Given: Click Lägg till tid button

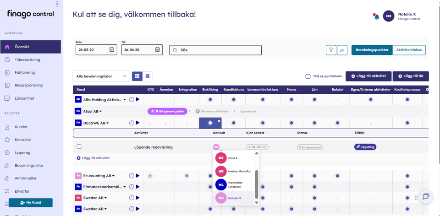Looking at the screenshot, I should [x=411, y=76].
